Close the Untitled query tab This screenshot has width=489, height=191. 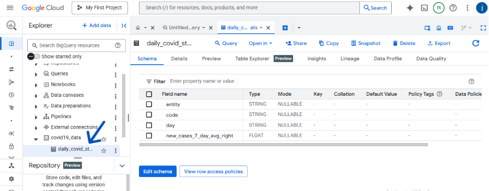[x=211, y=28]
